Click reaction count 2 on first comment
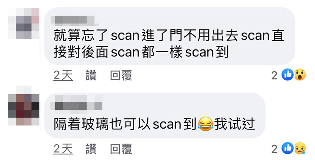This screenshot has height=160, width=315. pos(274,75)
